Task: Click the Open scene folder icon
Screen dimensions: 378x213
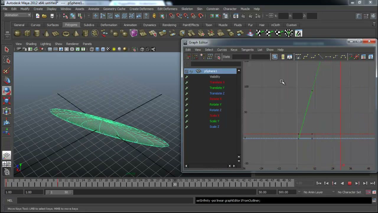Action: 44,16
